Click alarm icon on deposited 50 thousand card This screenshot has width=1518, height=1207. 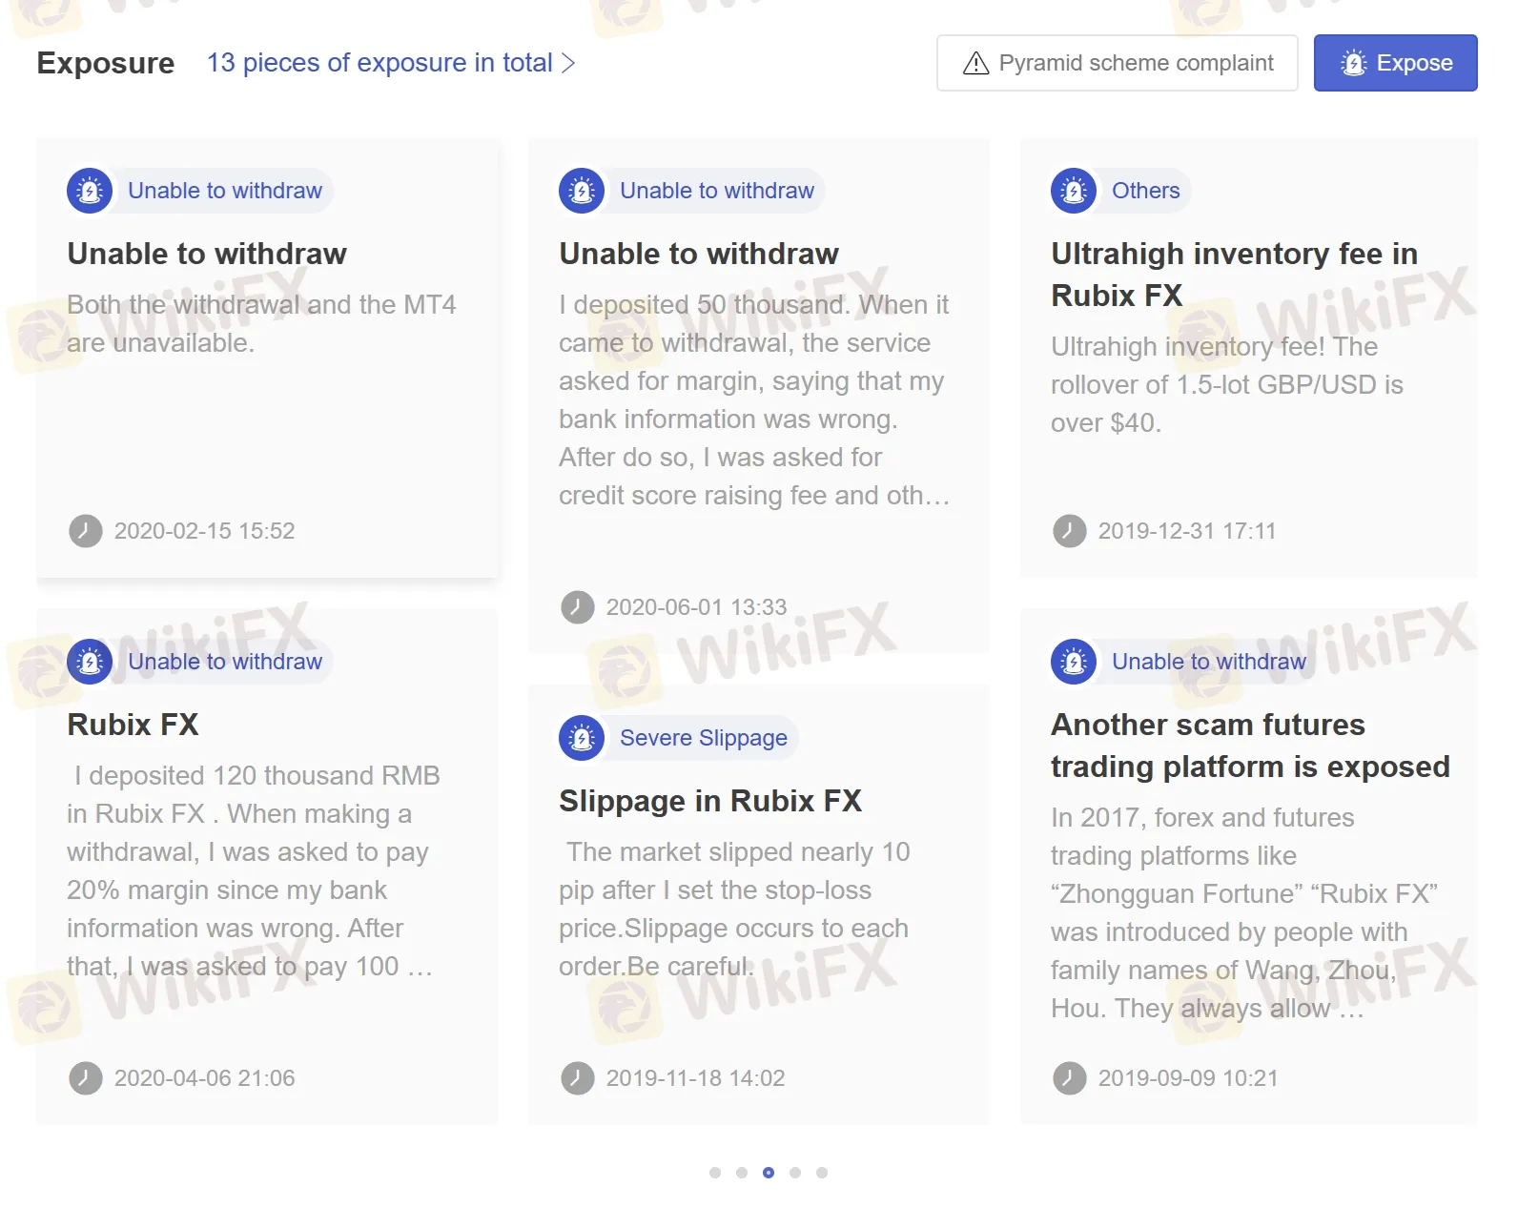582,191
